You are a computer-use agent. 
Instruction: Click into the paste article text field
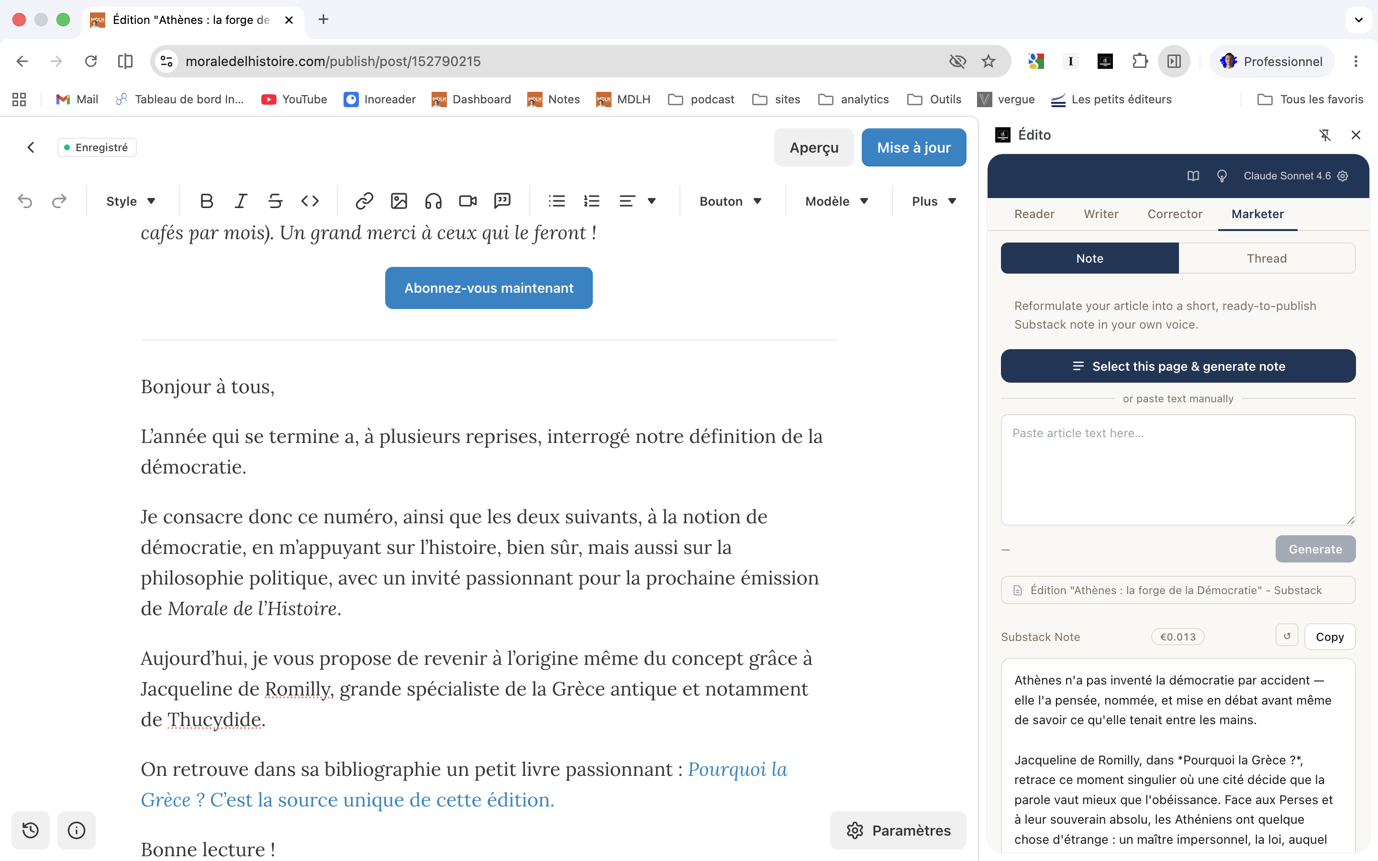click(x=1178, y=470)
